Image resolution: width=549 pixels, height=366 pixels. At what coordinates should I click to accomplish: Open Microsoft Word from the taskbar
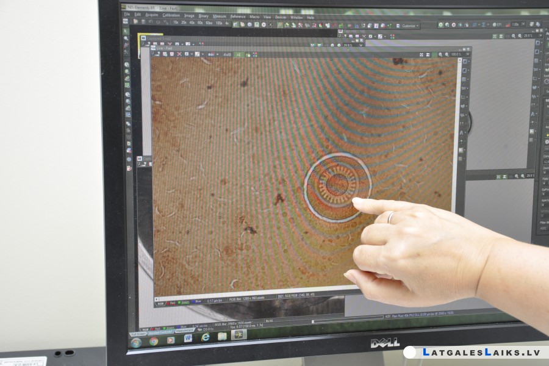point(188,339)
